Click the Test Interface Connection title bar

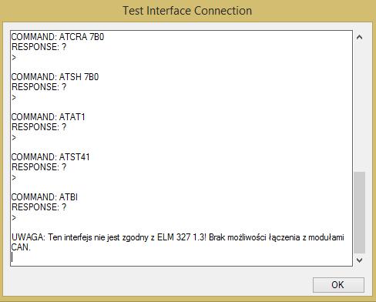[x=187, y=11]
